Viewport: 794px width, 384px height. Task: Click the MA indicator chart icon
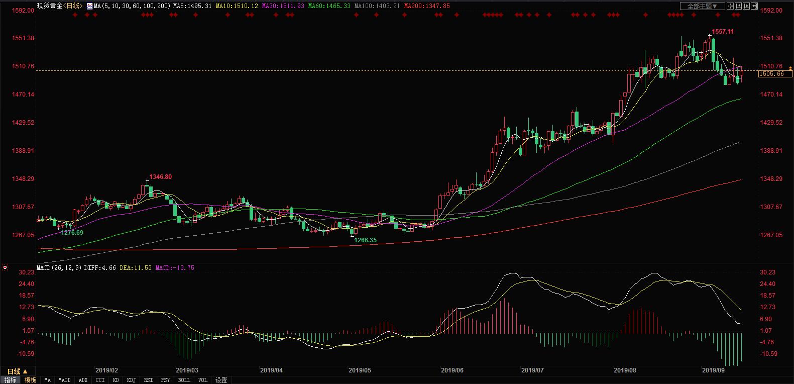[x=90, y=6]
